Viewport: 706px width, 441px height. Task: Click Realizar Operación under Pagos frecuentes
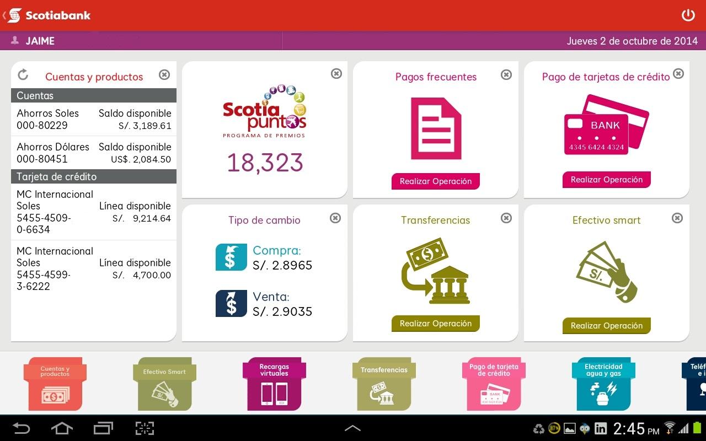point(436,181)
